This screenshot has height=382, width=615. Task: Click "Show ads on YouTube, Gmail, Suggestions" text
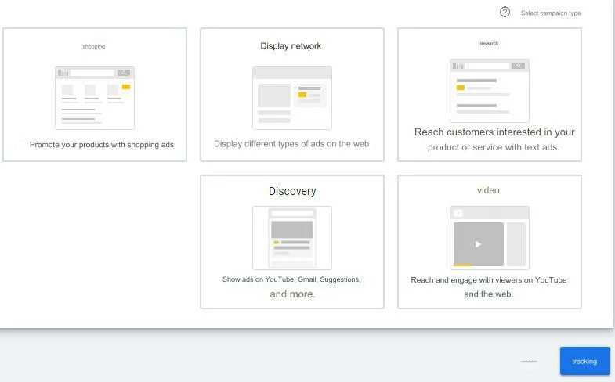click(x=291, y=279)
